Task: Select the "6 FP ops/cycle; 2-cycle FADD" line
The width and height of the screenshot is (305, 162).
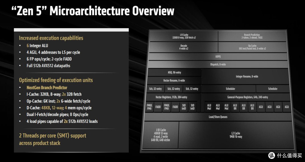Action: point(49,59)
